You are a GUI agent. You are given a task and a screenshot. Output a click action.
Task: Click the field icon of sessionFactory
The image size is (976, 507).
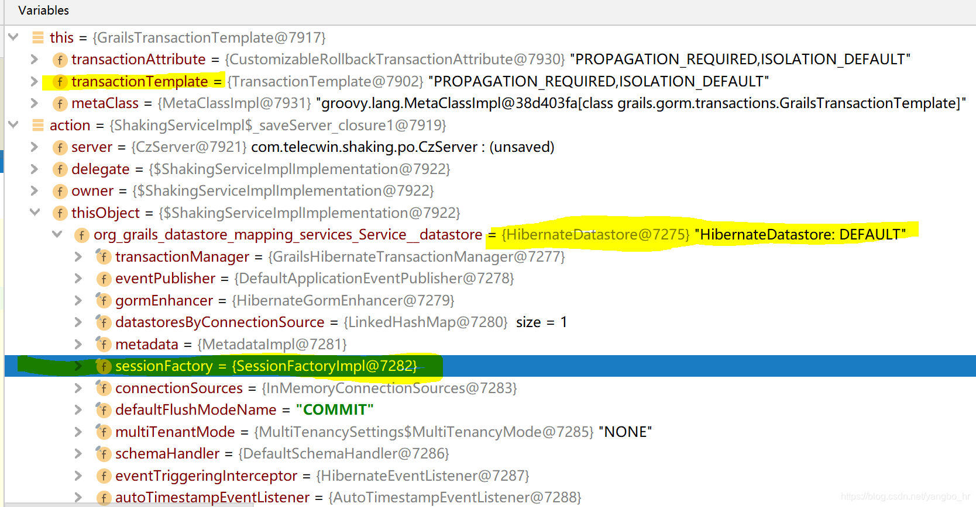point(104,366)
